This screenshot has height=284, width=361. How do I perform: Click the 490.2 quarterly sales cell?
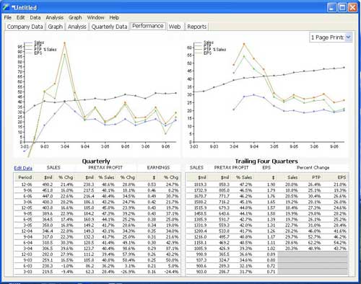pyautogui.click(x=47, y=185)
